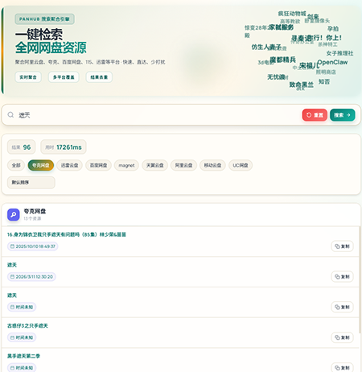Switch to the 天翼云盘 filter
Screen dimensions: 362x372
click(154, 165)
